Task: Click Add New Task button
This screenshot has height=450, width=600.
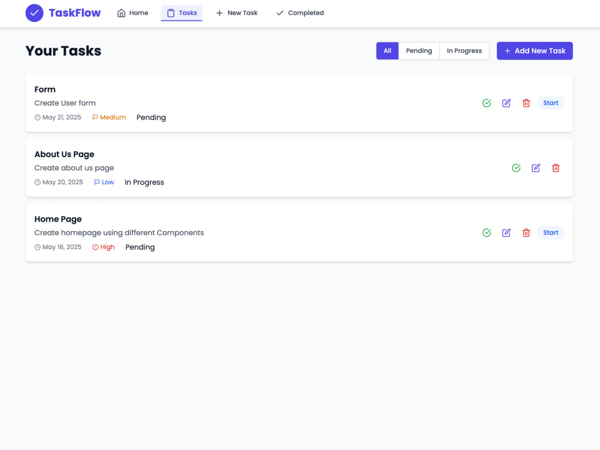Action: point(535,51)
